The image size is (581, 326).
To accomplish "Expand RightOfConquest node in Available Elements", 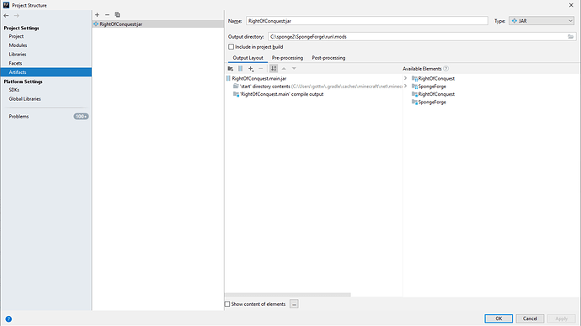I will [x=405, y=78].
